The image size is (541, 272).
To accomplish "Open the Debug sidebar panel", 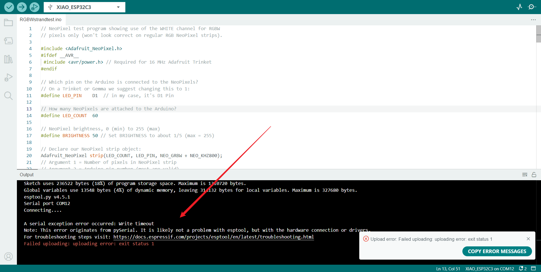I will (8, 77).
